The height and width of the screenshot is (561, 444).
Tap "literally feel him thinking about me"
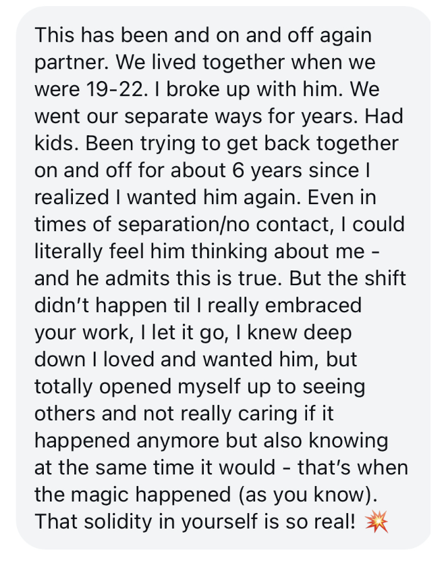pyautogui.click(x=200, y=251)
